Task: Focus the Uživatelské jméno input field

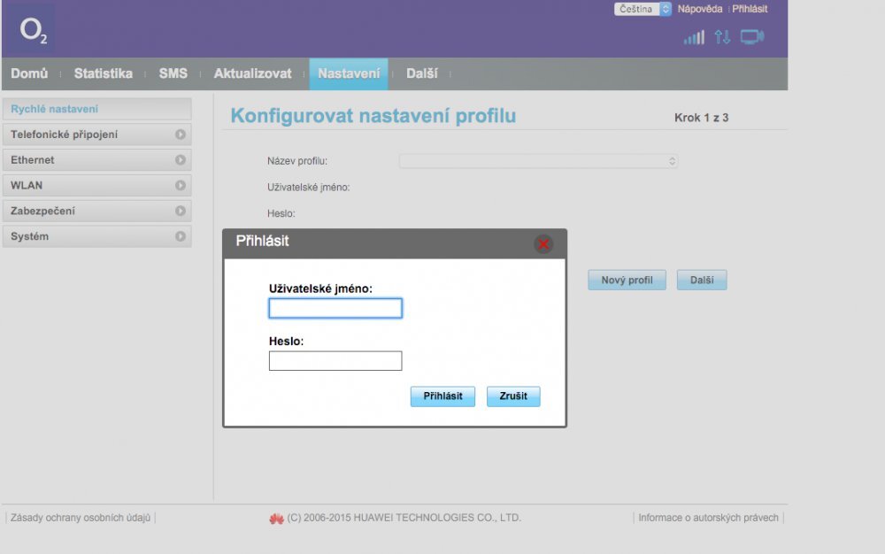Action: (335, 308)
